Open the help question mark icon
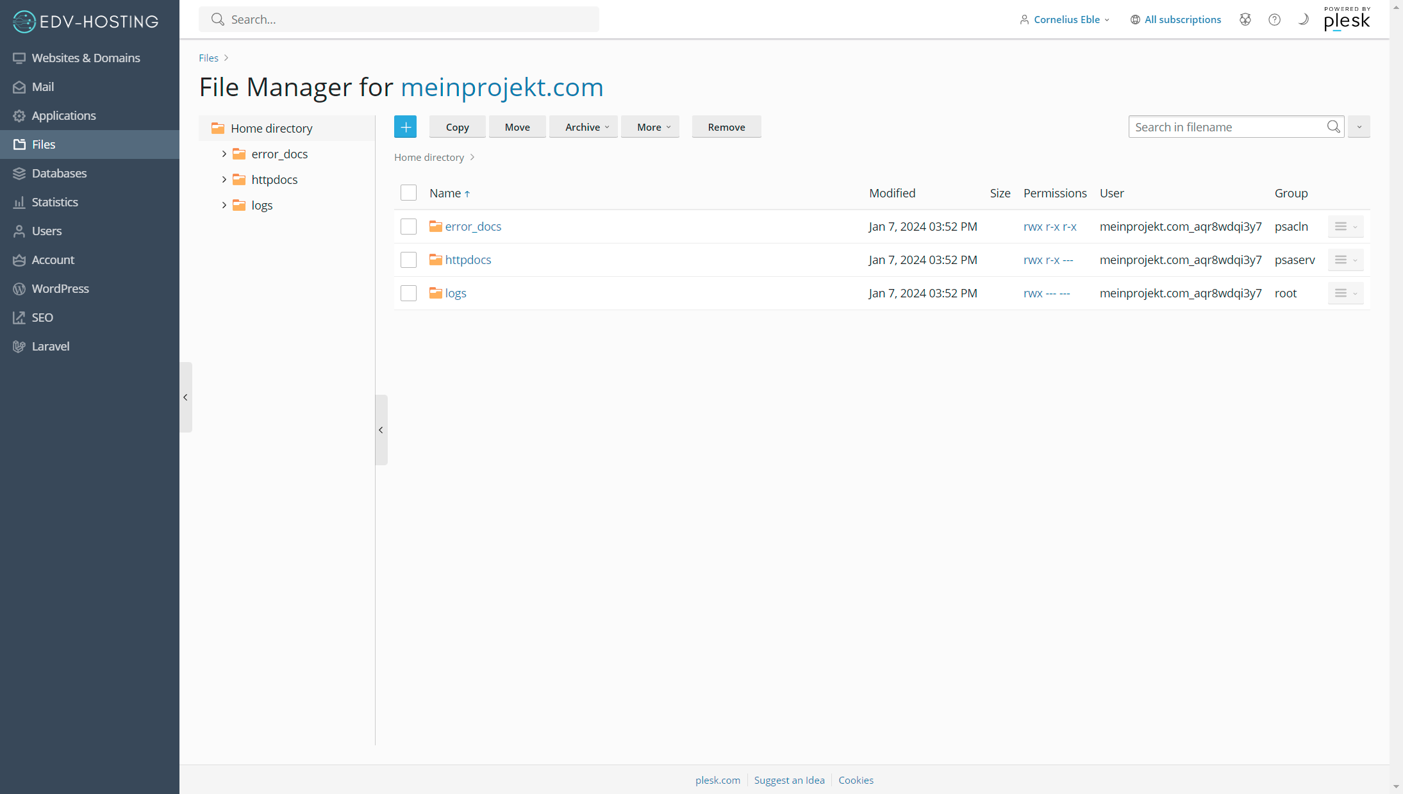 [x=1274, y=19]
